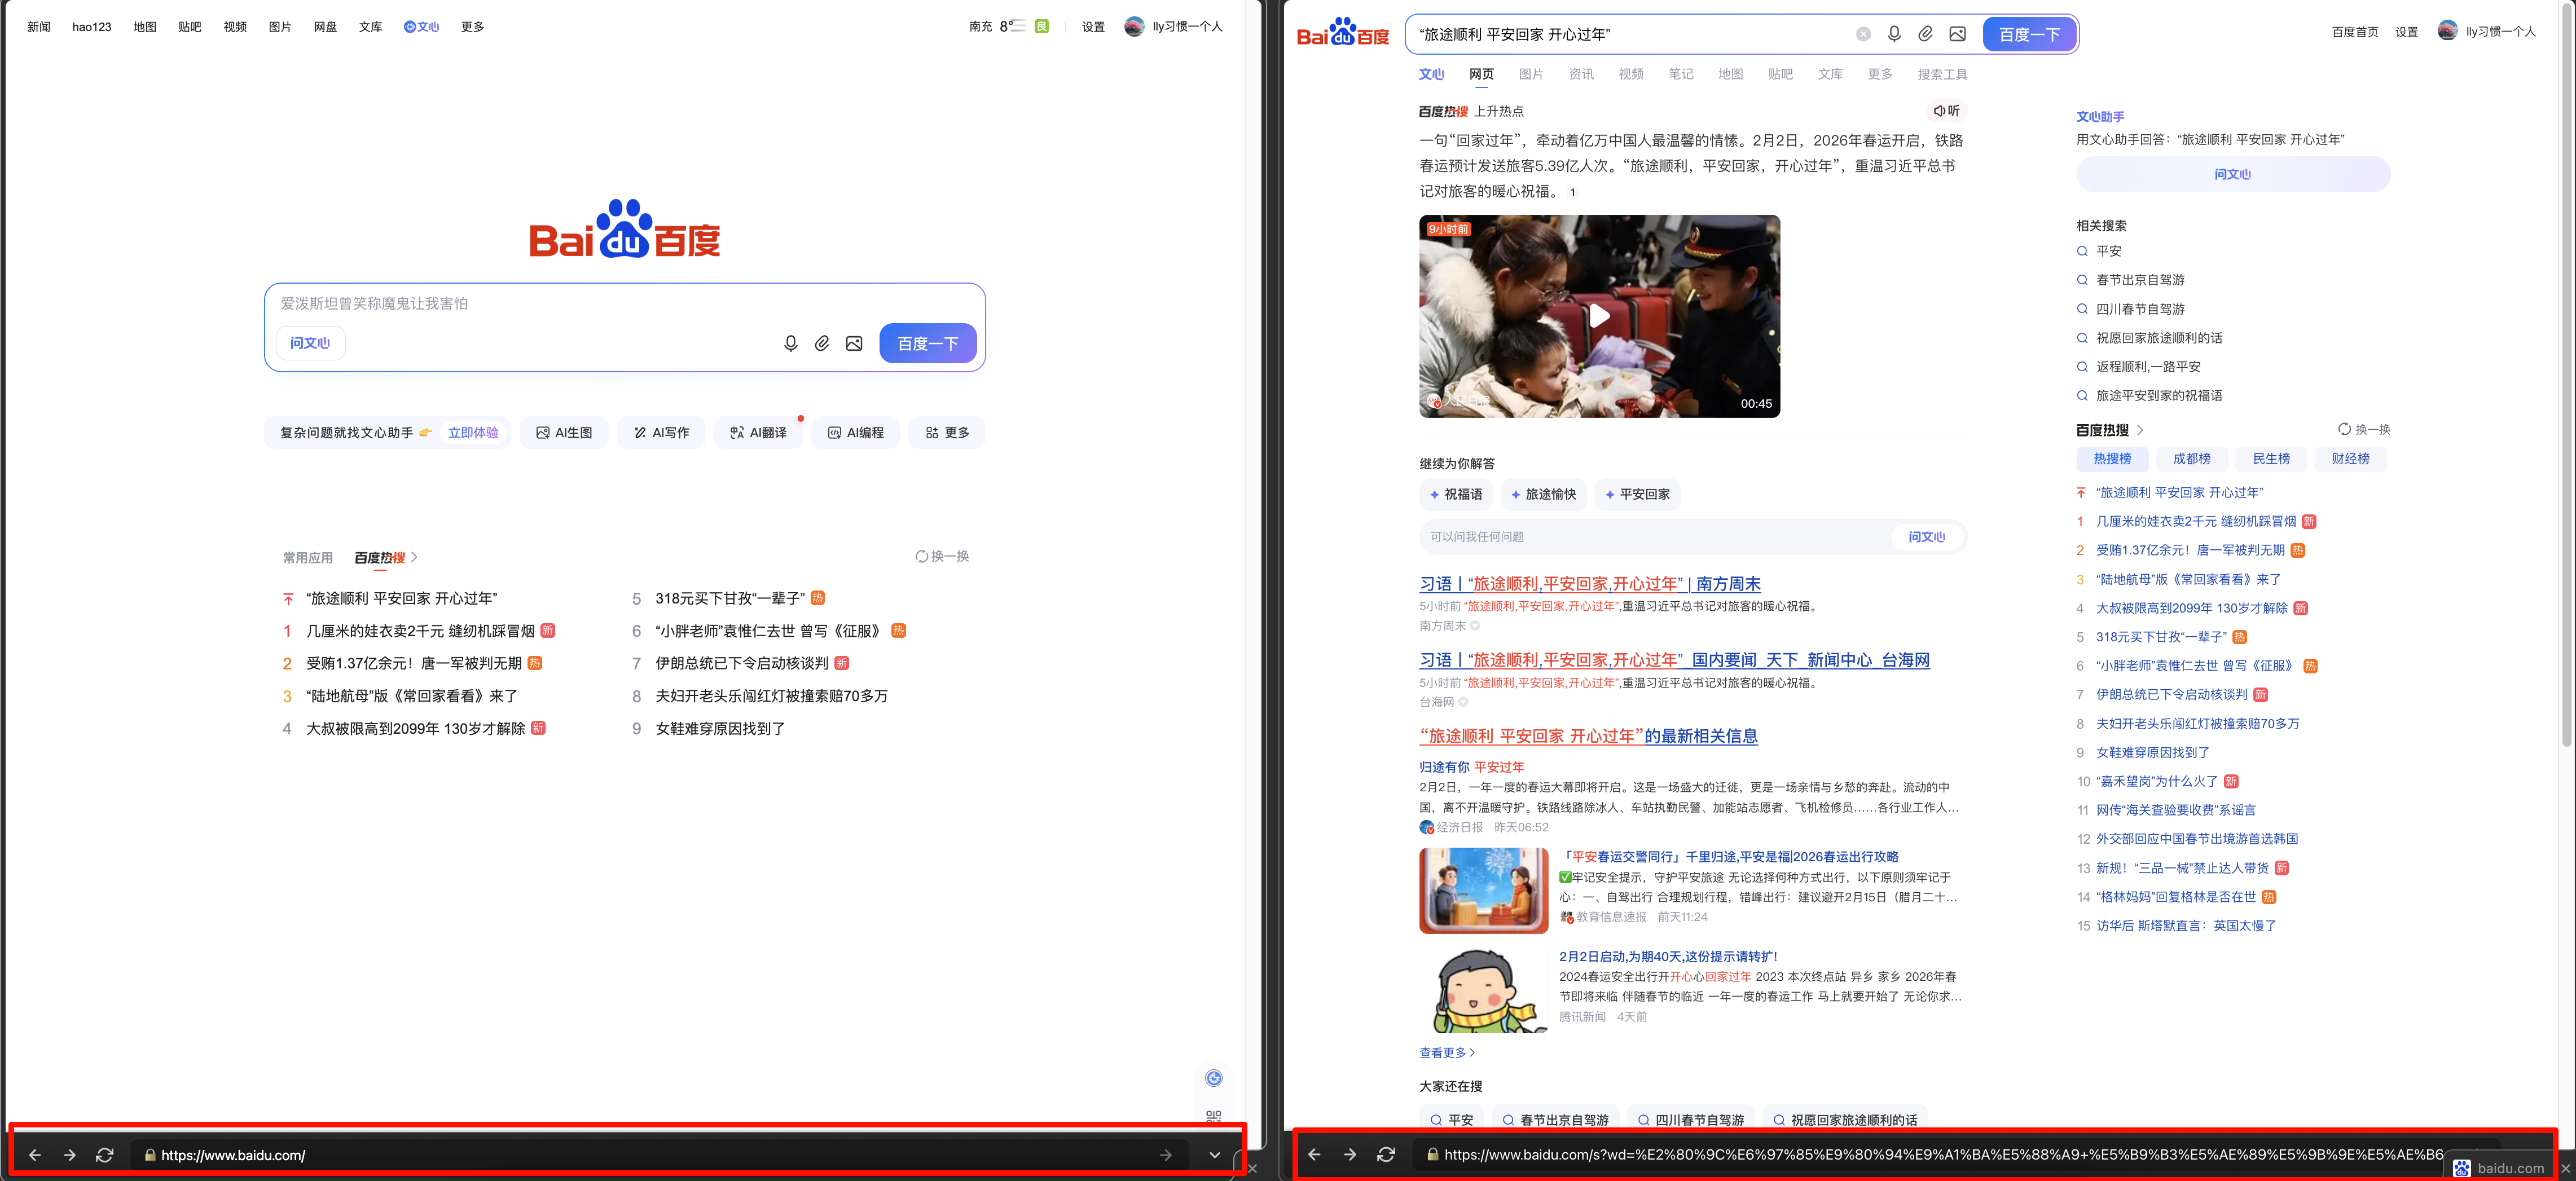Image resolution: width=2576 pixels, height=1181 pixels.
Task: Open AI生图 tool
Action: click(x=564, y=433)
